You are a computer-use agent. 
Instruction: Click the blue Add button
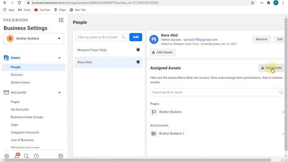pyautogui.click(x=136, y=37)
